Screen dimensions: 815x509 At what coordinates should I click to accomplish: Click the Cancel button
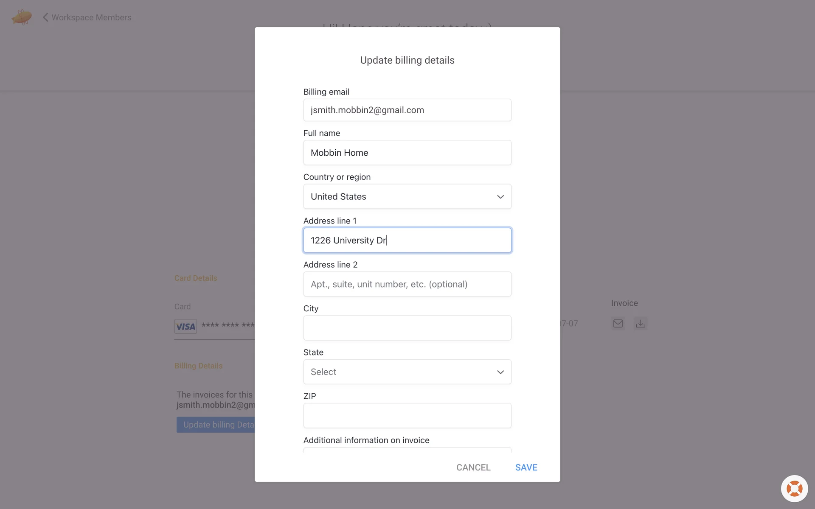[473, 467]
